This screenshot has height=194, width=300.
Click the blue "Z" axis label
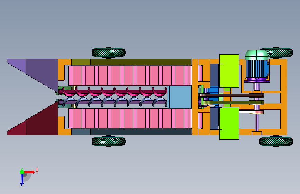[x=22, y=185]
